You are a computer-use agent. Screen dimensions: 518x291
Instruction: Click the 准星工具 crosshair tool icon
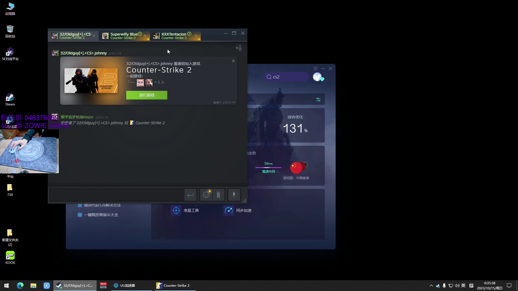pos(176,210)
